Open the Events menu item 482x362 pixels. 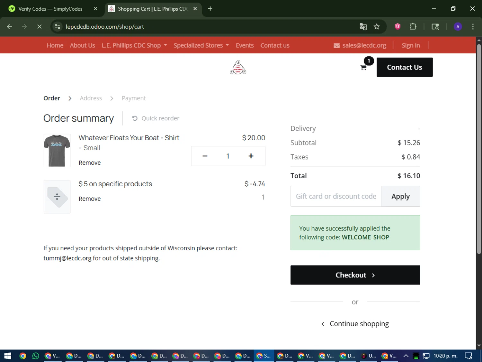(x=245, y=45)
